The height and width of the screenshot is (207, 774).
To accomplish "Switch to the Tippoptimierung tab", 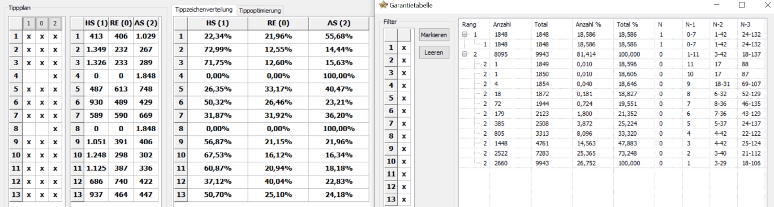I will pos(260,11).
